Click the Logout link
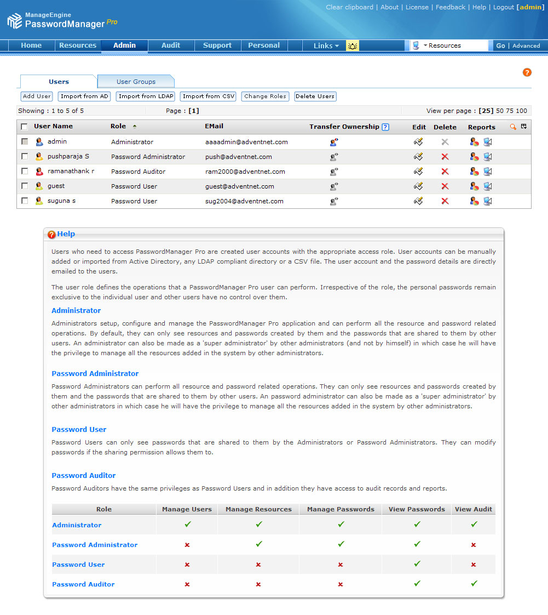The width and height of the screenshot is (548, 615). pyautogui.click(x=503, y=7)
